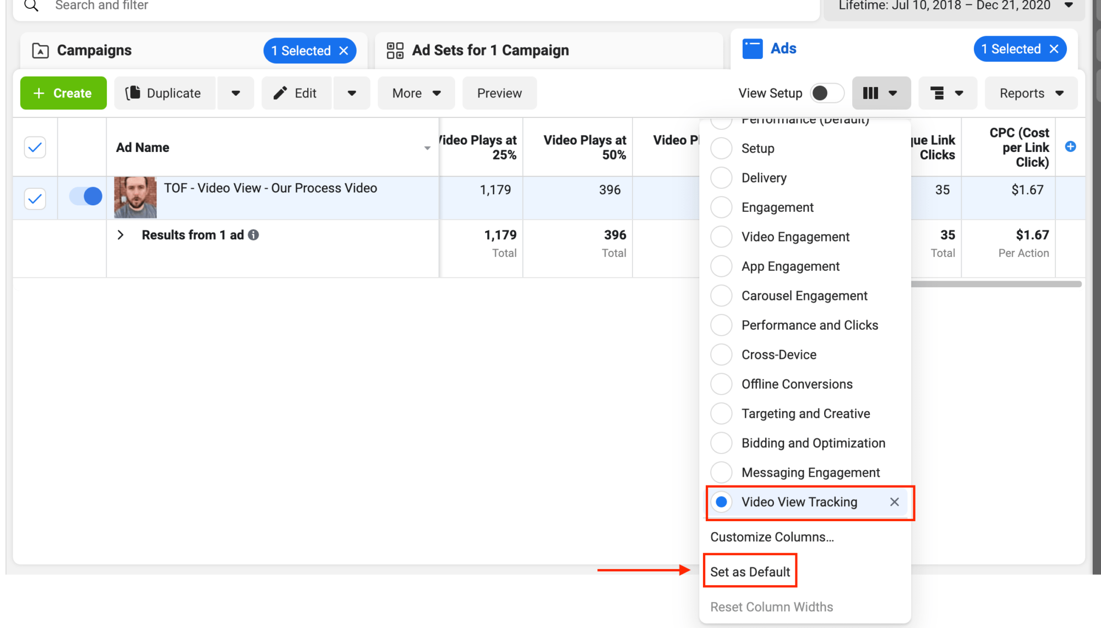This screenshot has height=628, width=1101.
Task: Click the Ad Name sort arrow
Action: point(427,148)
